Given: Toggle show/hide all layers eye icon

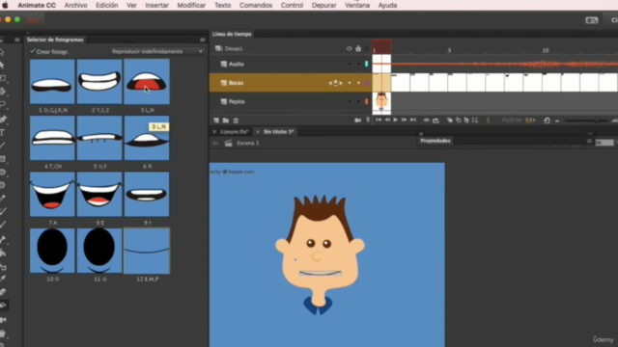Looking at the screenshot, I should pyautogui.click(x=350, y=49).
